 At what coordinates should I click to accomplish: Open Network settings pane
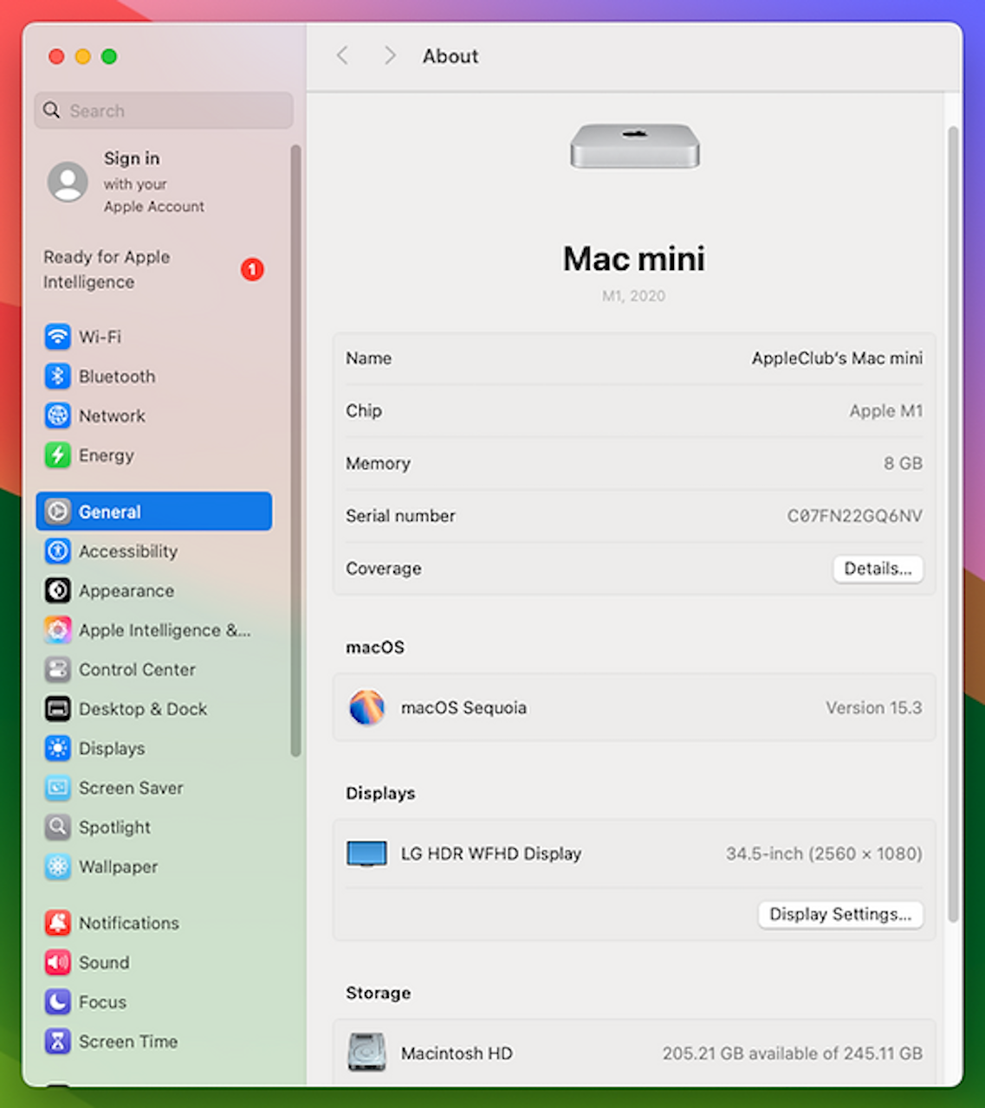154,415
